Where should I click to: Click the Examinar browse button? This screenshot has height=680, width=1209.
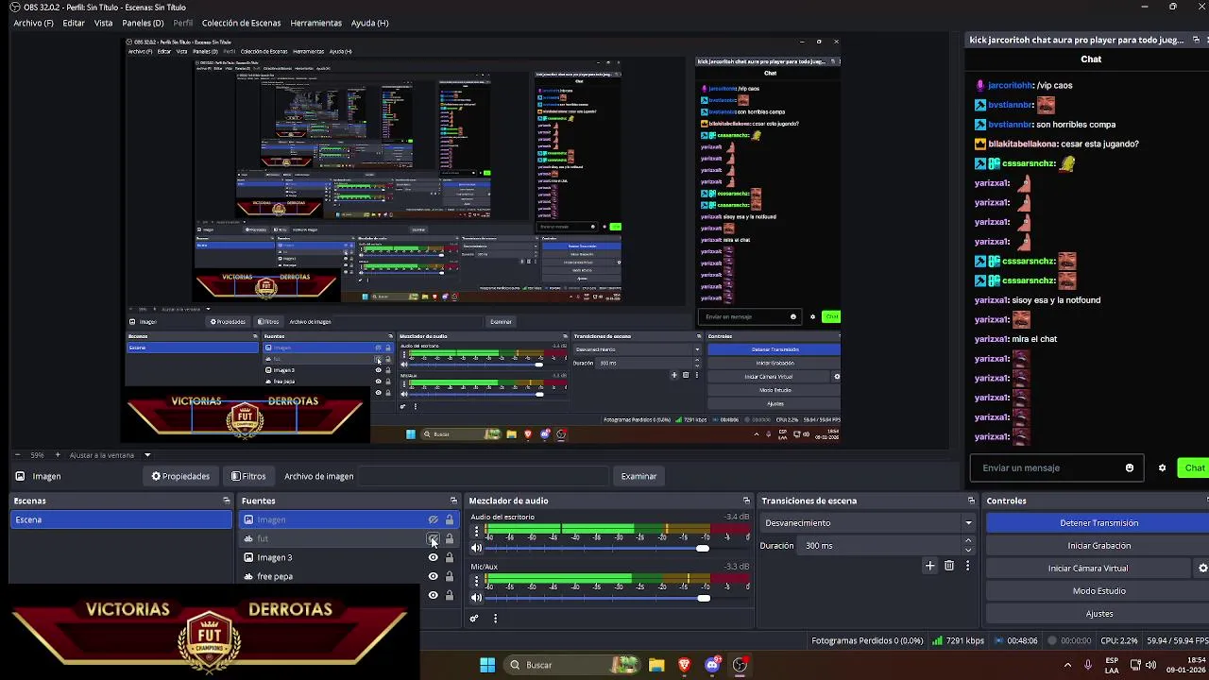[x=639, y=476]
